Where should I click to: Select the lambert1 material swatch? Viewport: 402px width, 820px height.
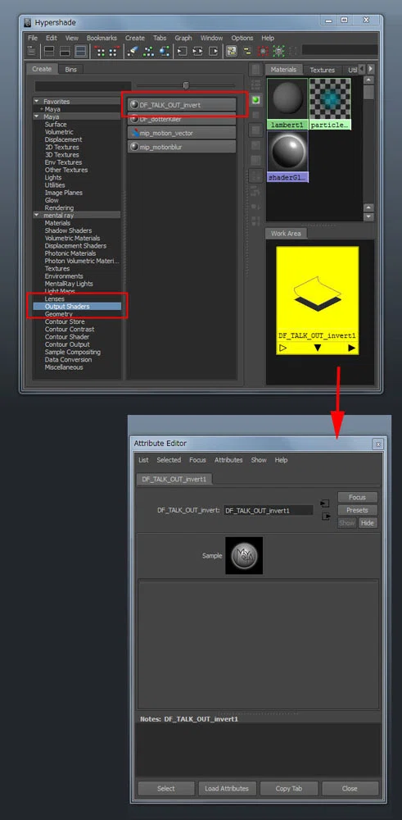coord(287,104)
